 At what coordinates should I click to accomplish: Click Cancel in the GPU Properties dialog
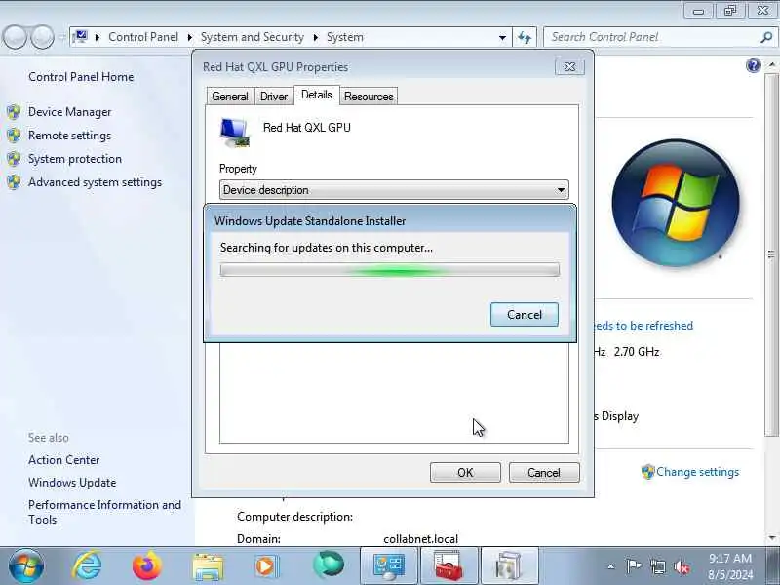click(544, 473)
